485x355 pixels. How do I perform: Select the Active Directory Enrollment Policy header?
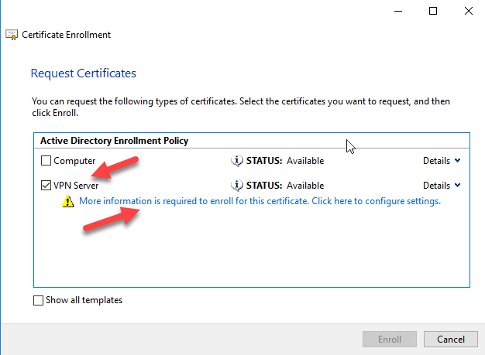pyautogui.click(x=113, y=141)
